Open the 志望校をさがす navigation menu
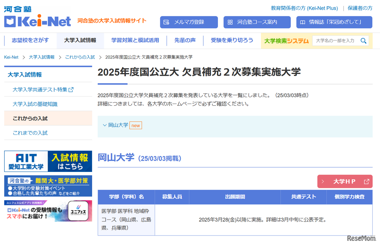Screen dimensions: 380x245 [x=30, y=41]
